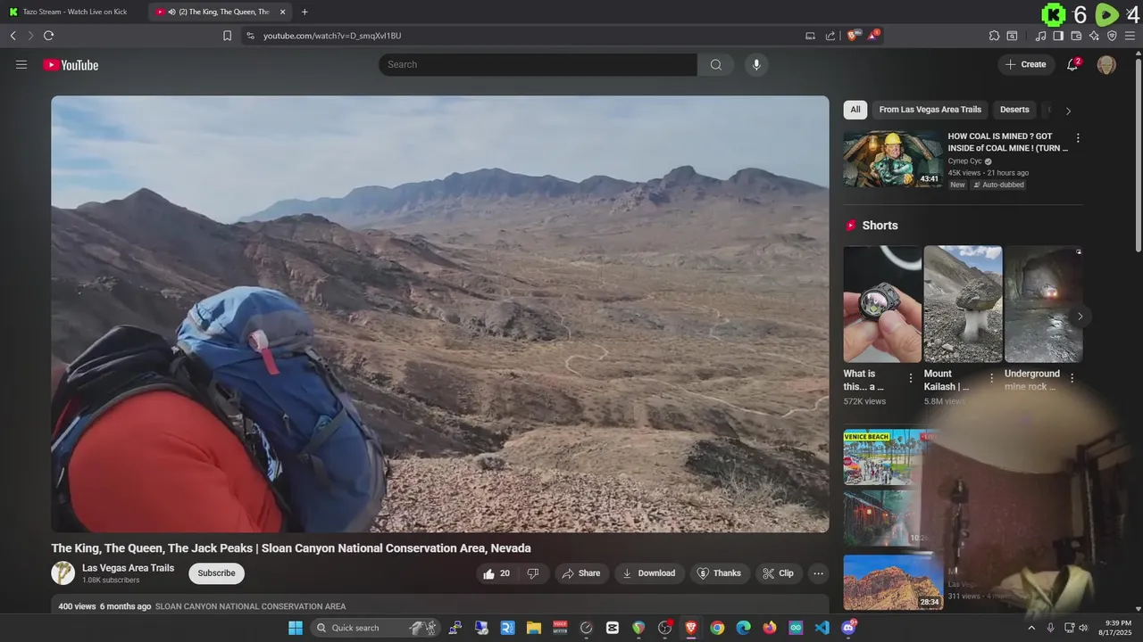Click the search magnifier button
The width and height of the screenshot is (1143, 642).
click(716, 64)
